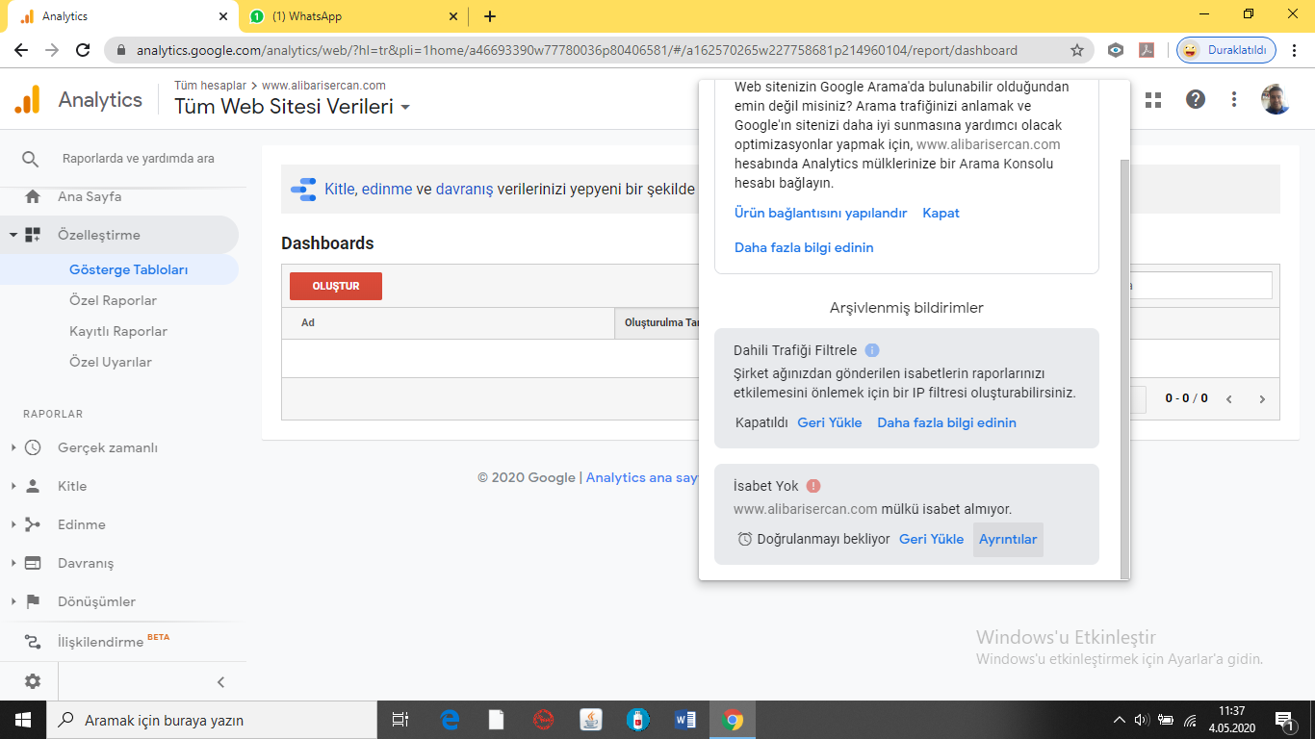1315x739 pixels.
Task: Open the help question mark icon
Action: (1196, 99)
